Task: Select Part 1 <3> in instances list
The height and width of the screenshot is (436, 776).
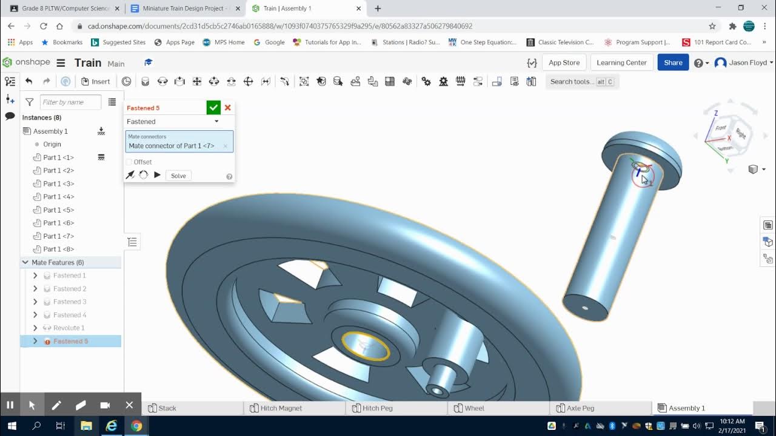Action: [x=58, y=183]
